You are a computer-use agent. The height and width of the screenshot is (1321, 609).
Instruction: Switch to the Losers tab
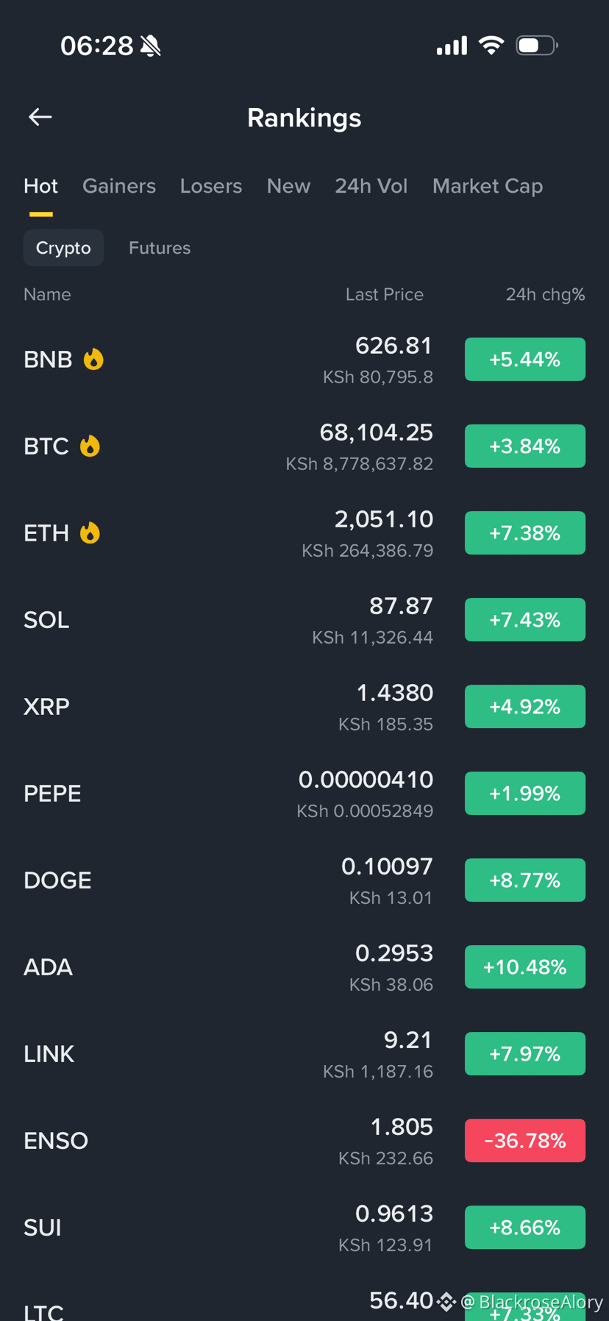pos(211,186)
